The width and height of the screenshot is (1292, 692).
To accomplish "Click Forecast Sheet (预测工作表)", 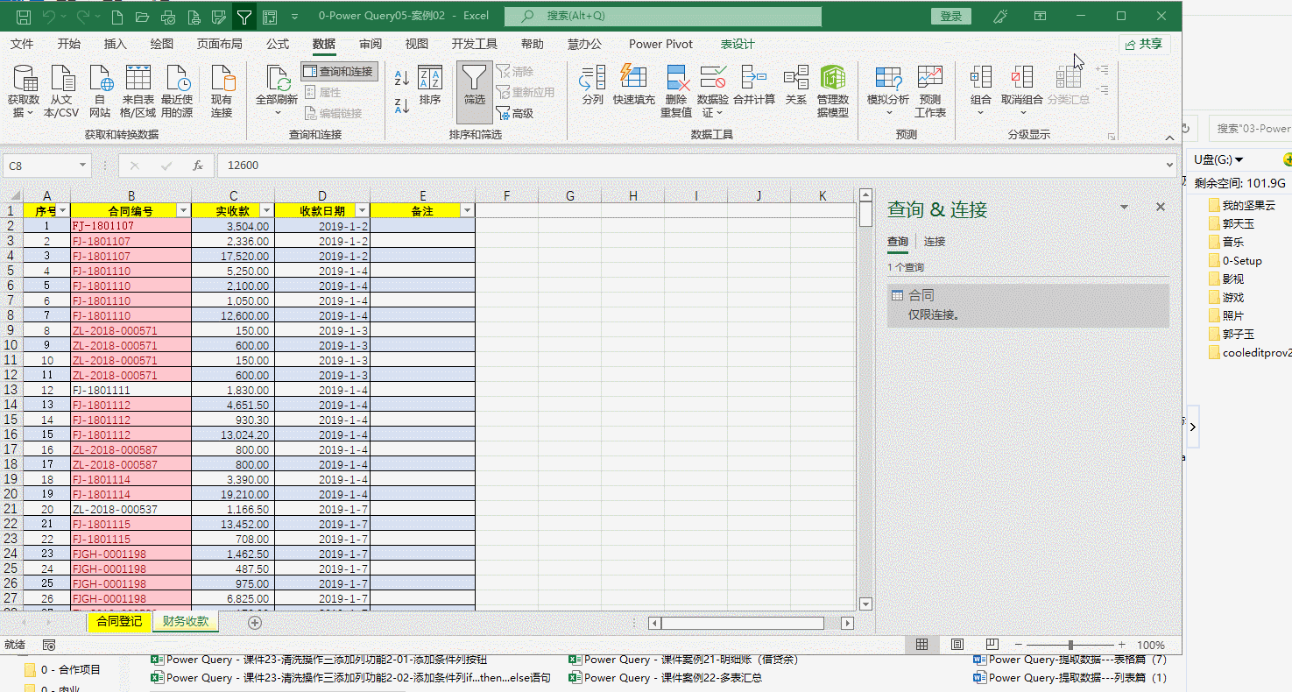I will click(x=930, y=91).
